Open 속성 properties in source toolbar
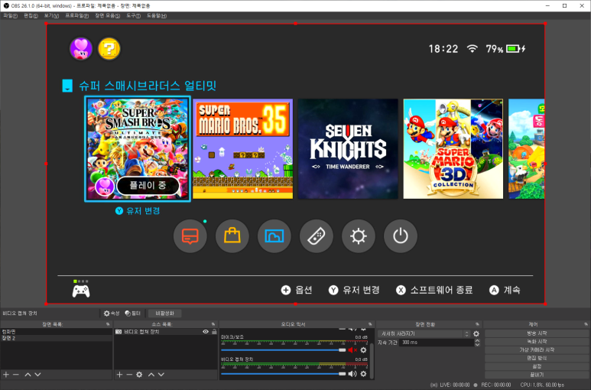 coord(112,313)
